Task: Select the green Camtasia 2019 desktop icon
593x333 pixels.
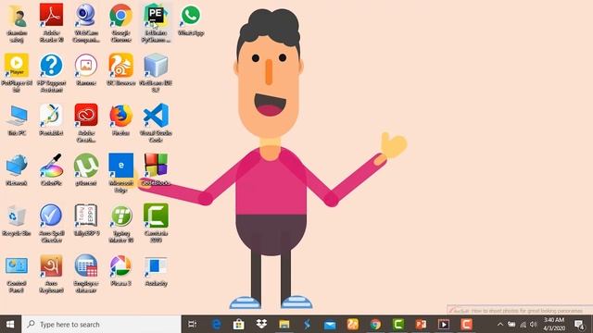Action: 156,216
